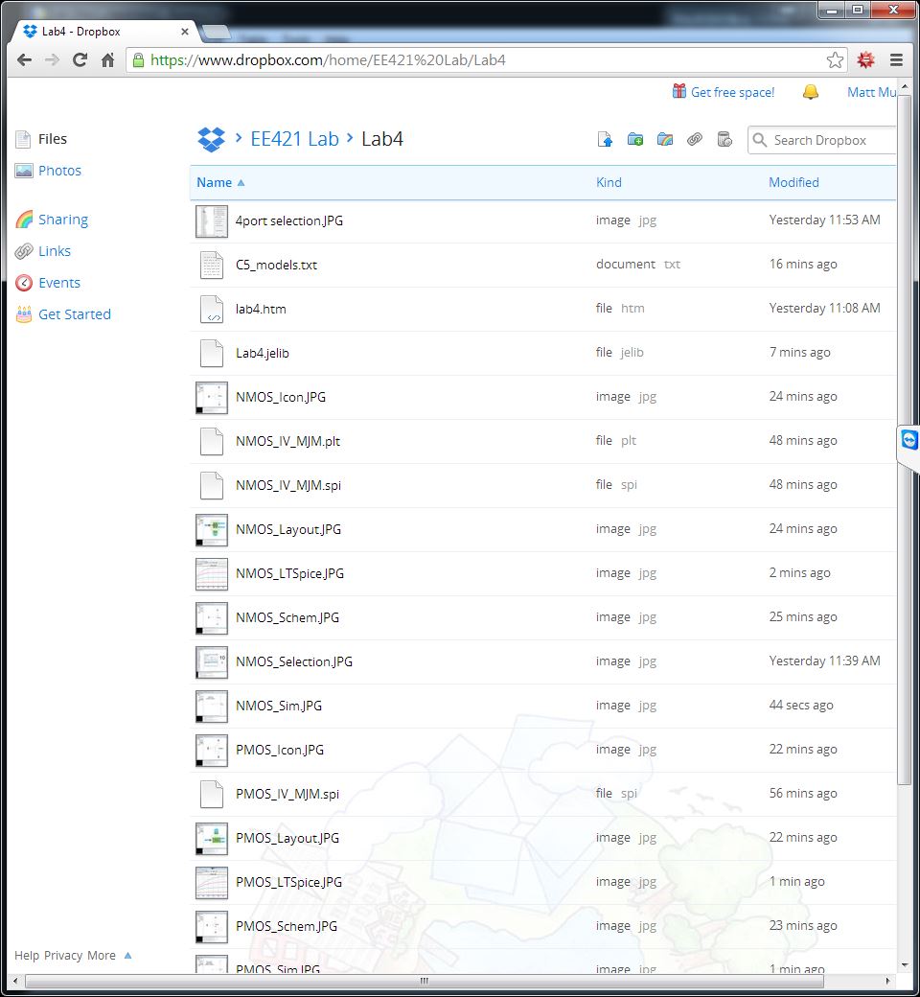Click the 4port selection.JPG thumbnail

click(x=212, y=221)
